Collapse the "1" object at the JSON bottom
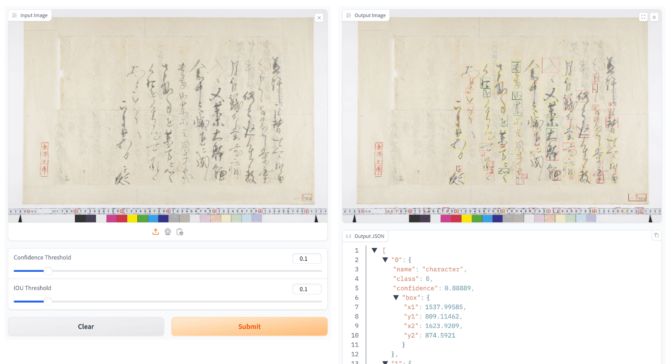The width and height of the screenshot is (672, 364). coord(385,362)
